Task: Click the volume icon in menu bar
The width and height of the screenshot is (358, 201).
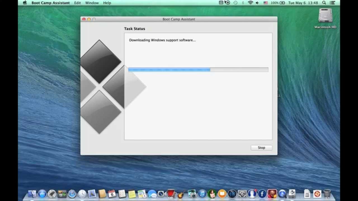Action: [x=257, y=3]
